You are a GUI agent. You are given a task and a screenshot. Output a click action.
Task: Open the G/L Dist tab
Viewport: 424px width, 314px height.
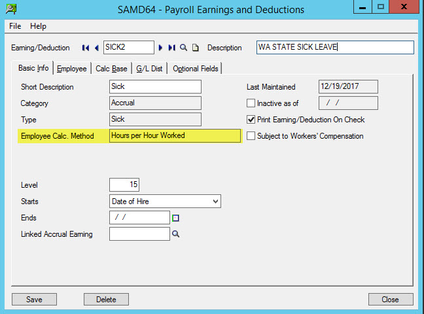(x=149, y=69)
